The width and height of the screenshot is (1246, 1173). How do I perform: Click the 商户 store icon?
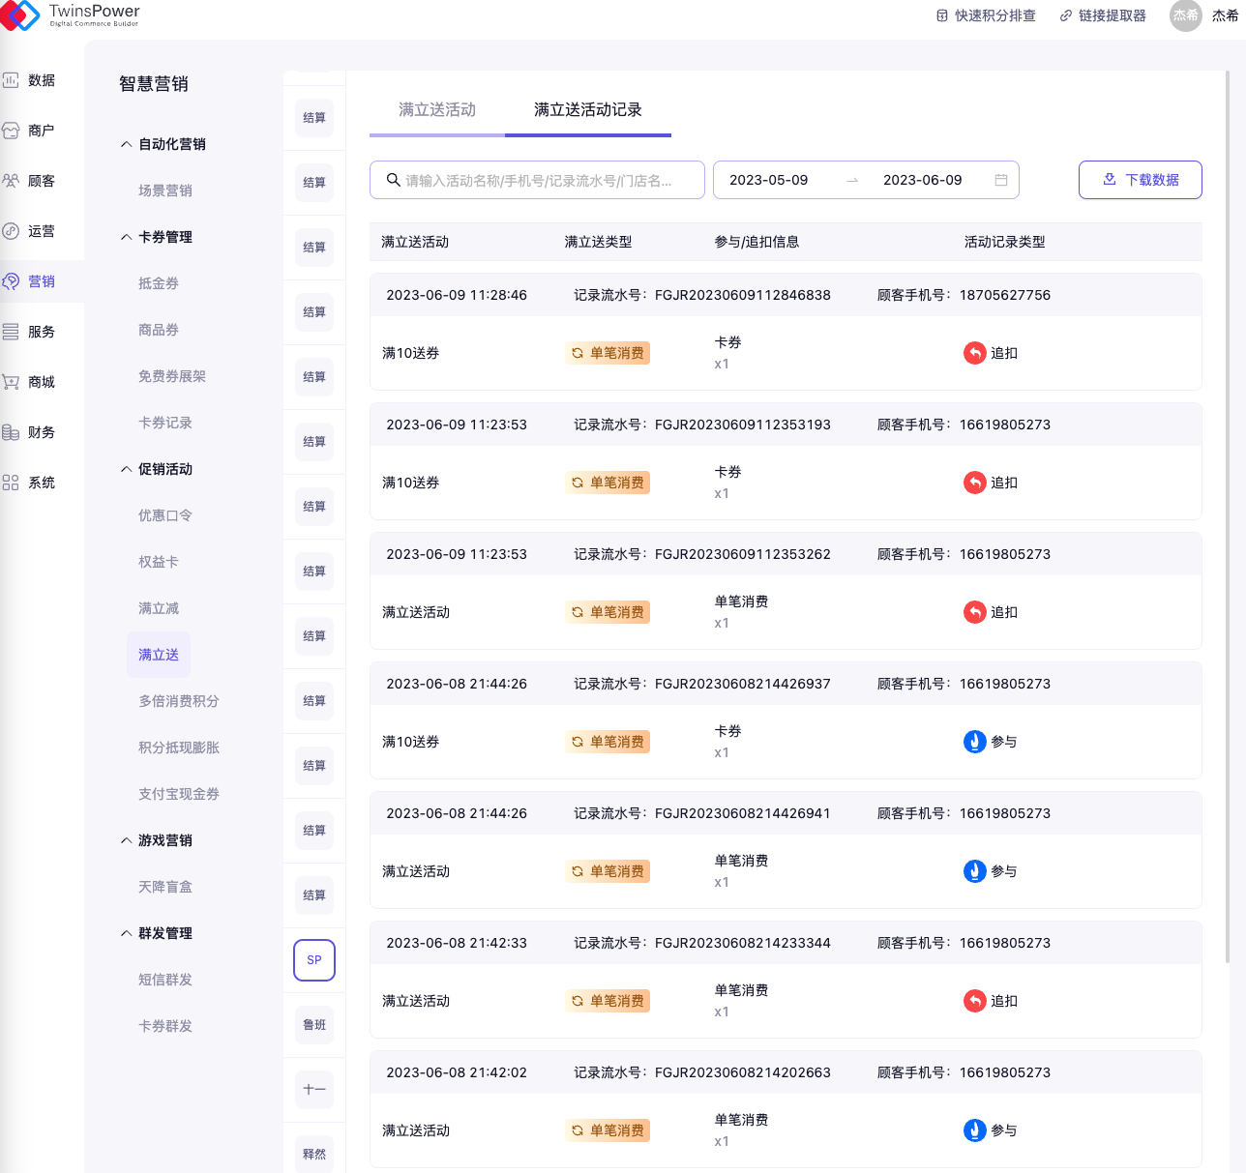[11, 131]
